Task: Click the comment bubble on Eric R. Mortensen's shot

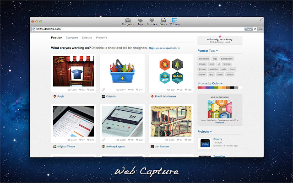Action: 178,90
